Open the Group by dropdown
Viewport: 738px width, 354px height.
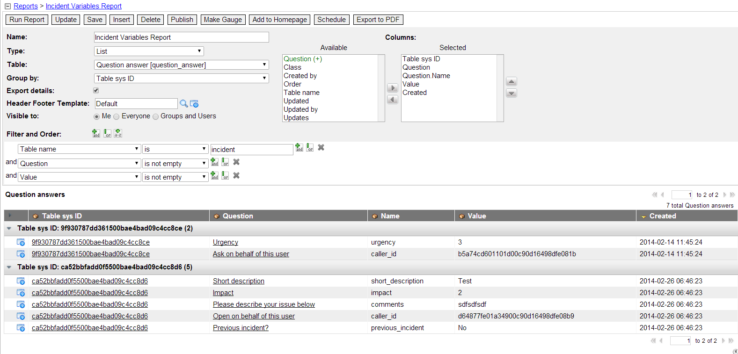[182, 79]
